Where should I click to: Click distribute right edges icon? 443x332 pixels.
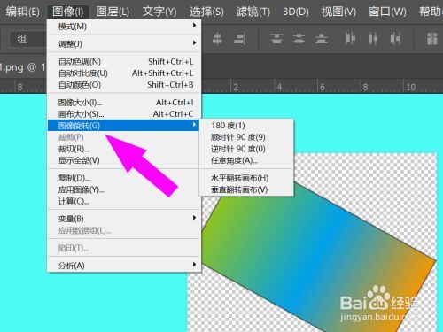tap(395, 39)
